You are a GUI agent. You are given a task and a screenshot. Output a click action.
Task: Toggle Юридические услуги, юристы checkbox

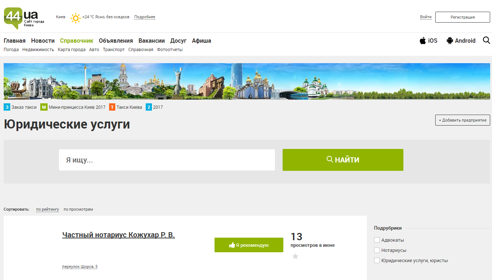click(377, 261)
